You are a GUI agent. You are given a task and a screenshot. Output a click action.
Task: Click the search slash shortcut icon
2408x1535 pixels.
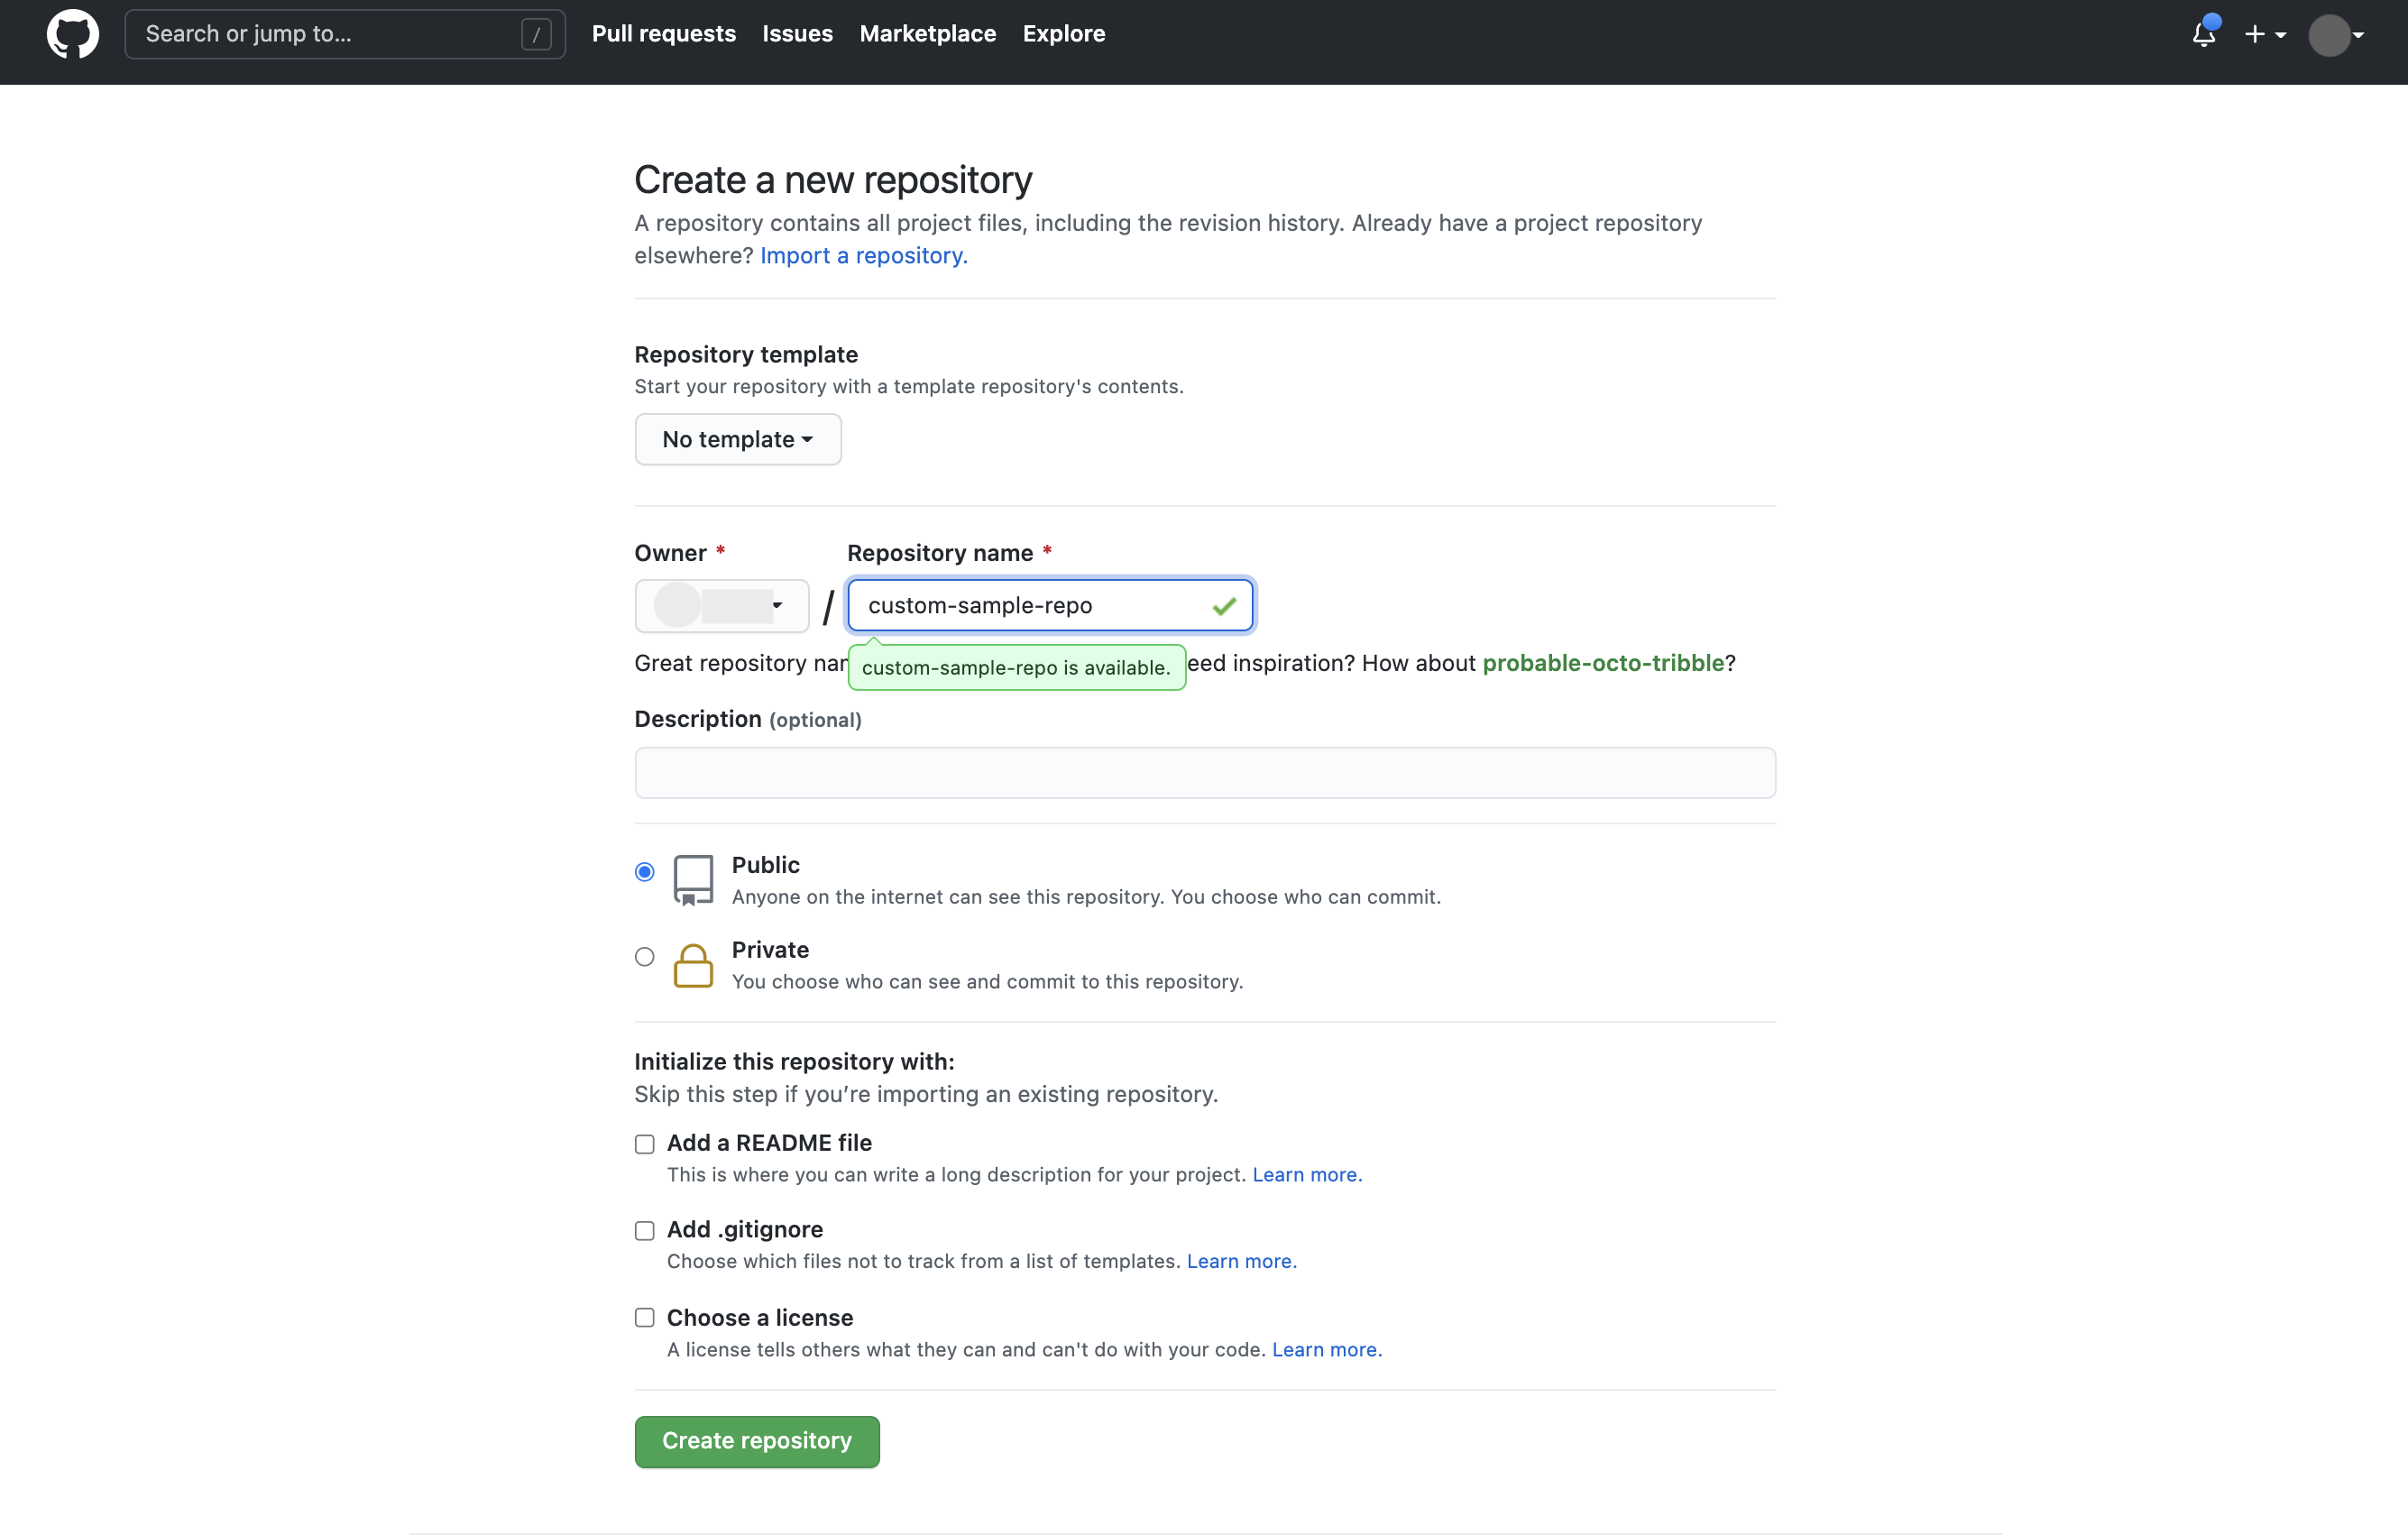click(x=540, y=33)
